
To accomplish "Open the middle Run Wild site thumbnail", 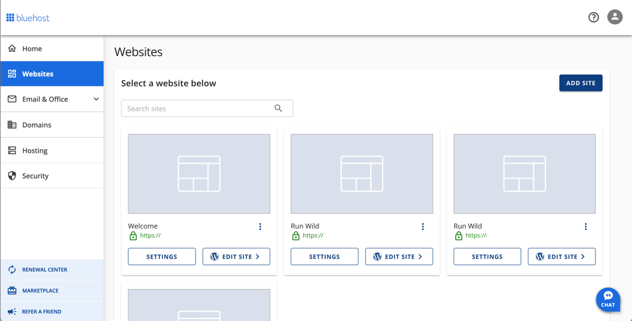I will tap(362, 174).
